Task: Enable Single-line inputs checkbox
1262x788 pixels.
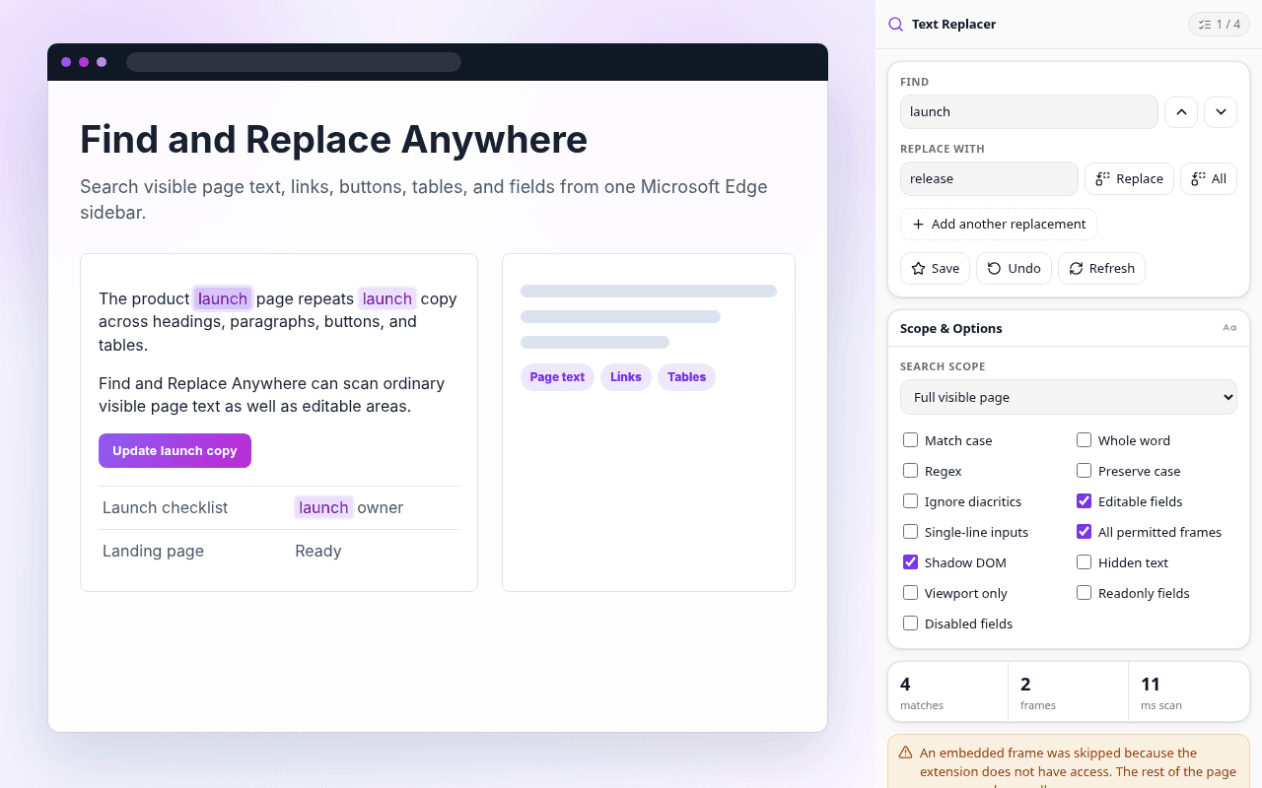Action: pyautogui.click(x=910, y=532)
